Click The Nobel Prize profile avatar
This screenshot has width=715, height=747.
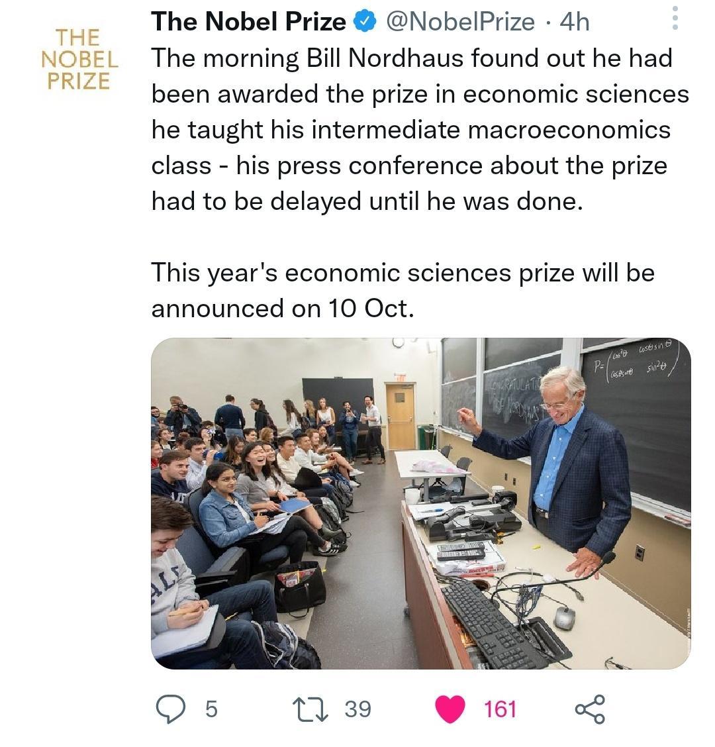tap(79, 58)
